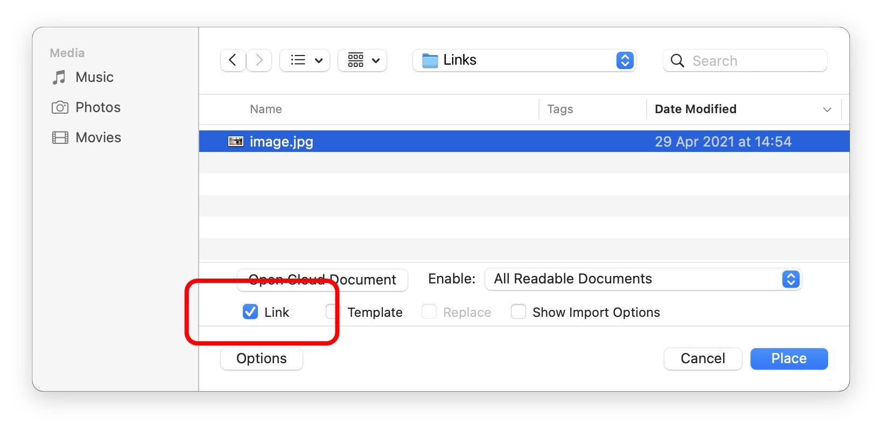
Task: Sort by the Tags column header
Action: pos(560,109)
